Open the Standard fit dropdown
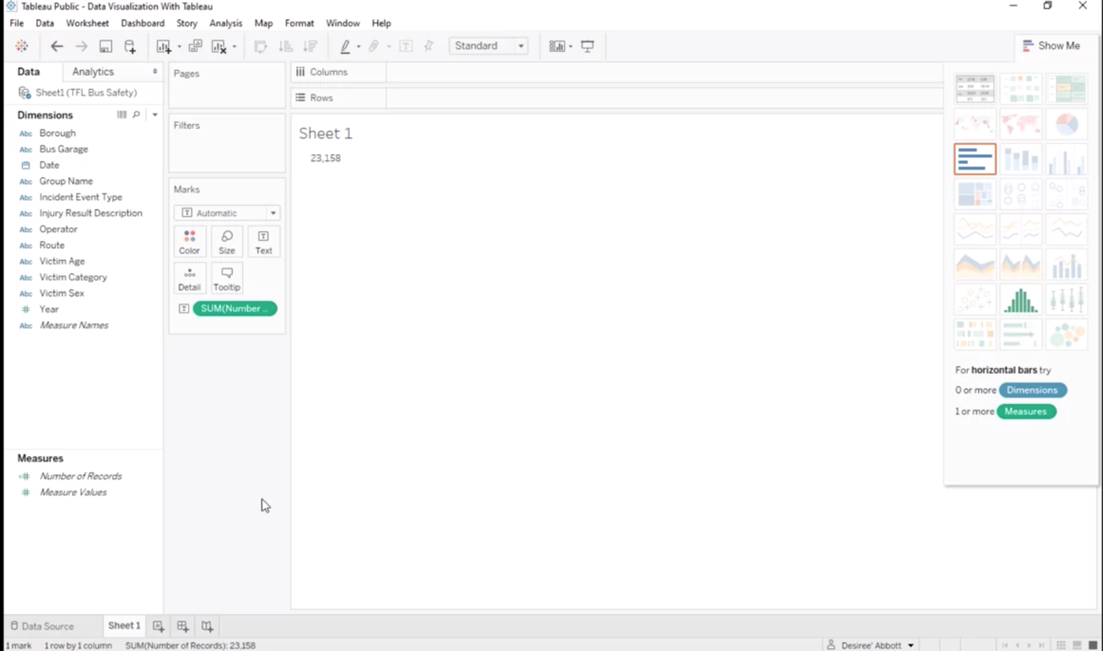This screenshot has height=651, width=1103. point(489,46)
